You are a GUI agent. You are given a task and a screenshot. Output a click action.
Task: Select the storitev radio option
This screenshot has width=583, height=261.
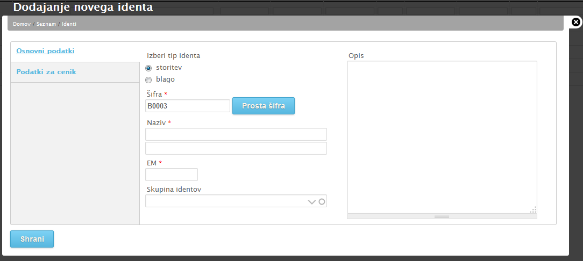click(148, 68)
